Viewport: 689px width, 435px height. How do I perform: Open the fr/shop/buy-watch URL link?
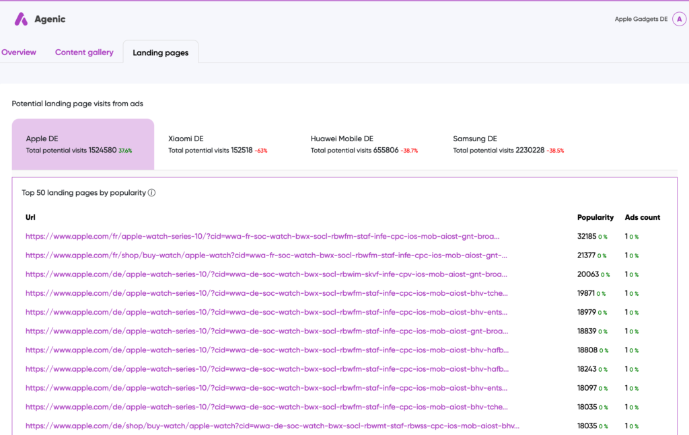(266, 255)
